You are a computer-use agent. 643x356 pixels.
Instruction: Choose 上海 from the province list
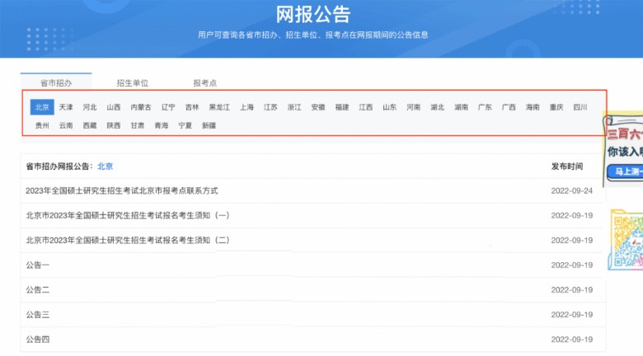[x=246, y=107]
